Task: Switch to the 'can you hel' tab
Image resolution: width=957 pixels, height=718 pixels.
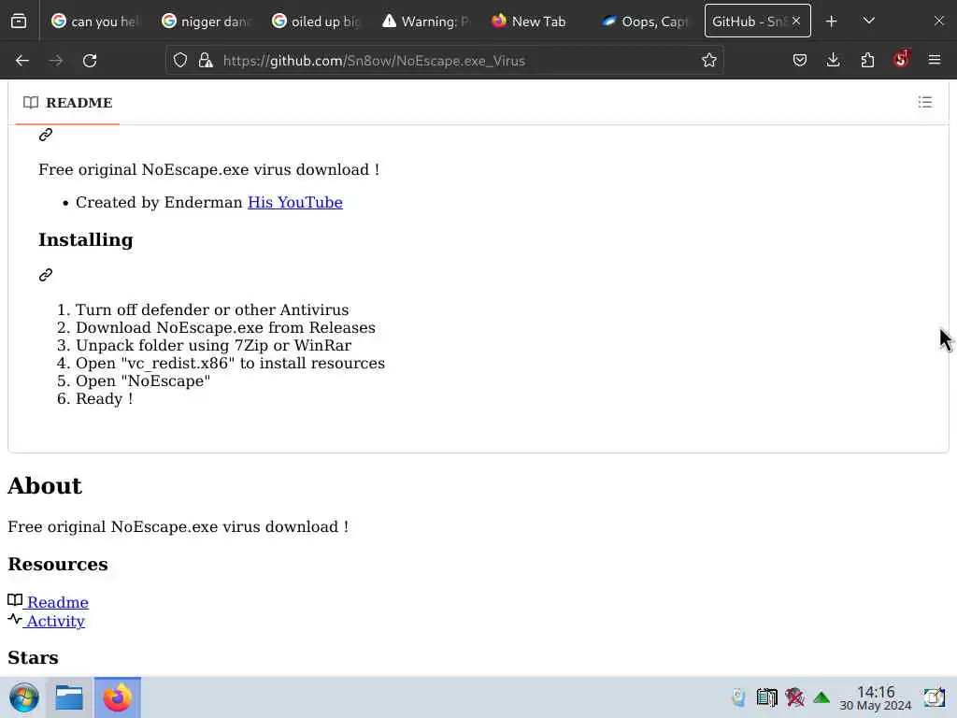Action: point(95,22)
